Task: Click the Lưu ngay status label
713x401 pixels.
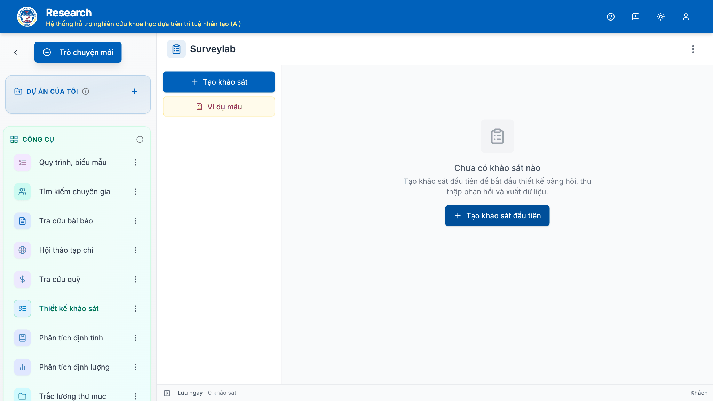Action: (190, 393)
